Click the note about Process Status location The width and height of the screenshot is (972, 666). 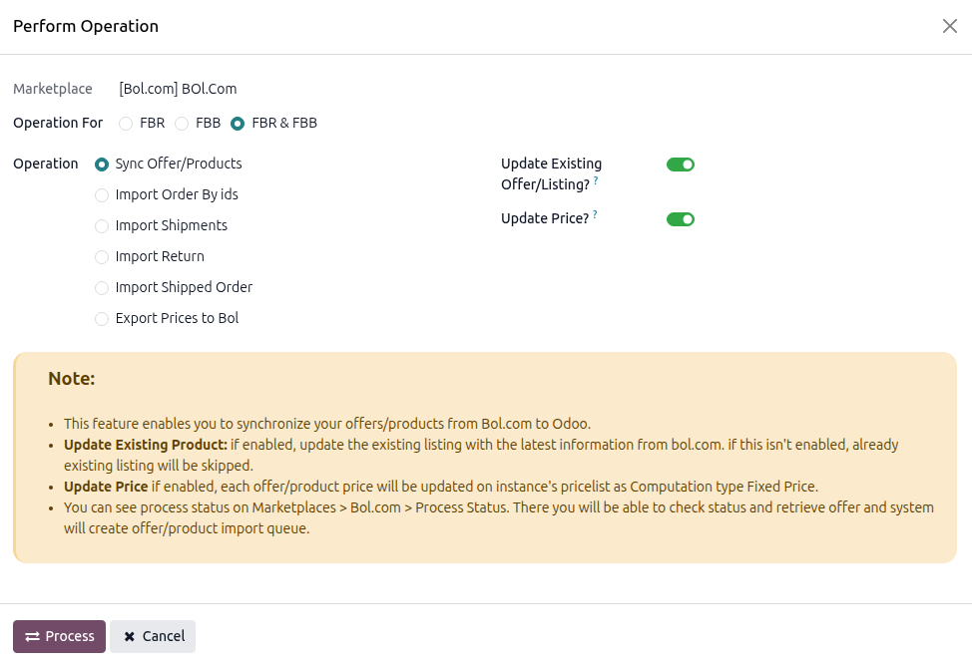point(498,517)
